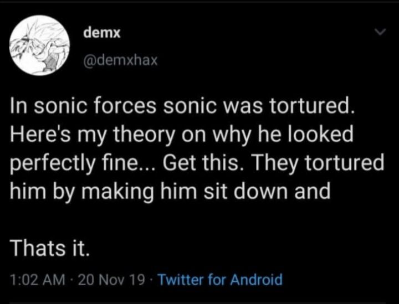
Task: Visit the @demxhax handle profile
Action: click(x=120, y=60)
